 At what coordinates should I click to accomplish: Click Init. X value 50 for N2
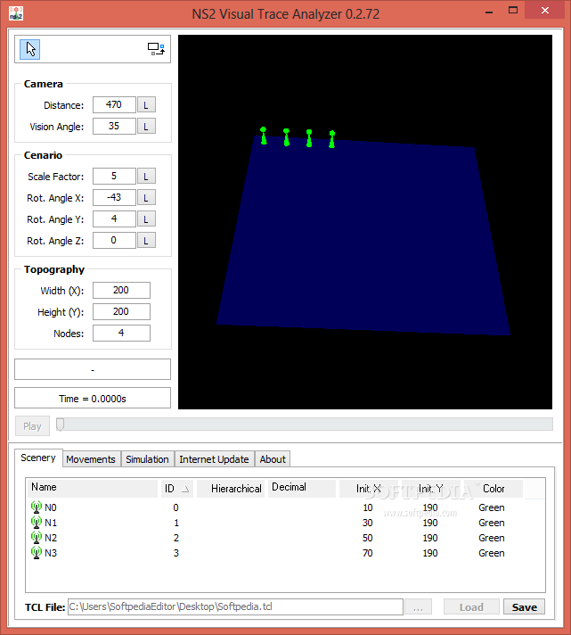point(368,538)
